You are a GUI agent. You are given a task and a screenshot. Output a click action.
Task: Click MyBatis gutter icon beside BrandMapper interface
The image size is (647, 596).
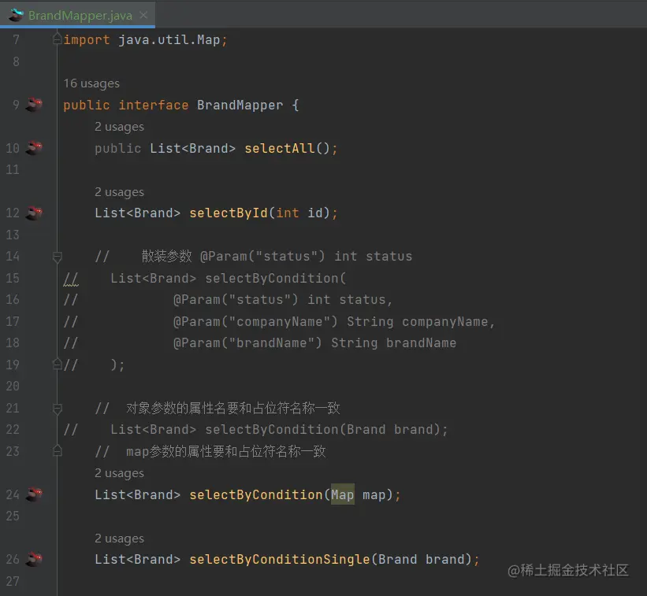point(34,105)
